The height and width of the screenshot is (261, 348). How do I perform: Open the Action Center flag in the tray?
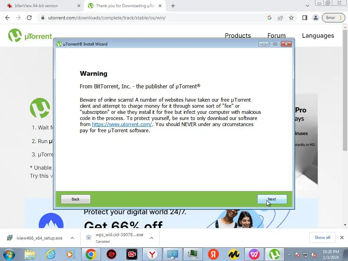click(x=297, y=255)
